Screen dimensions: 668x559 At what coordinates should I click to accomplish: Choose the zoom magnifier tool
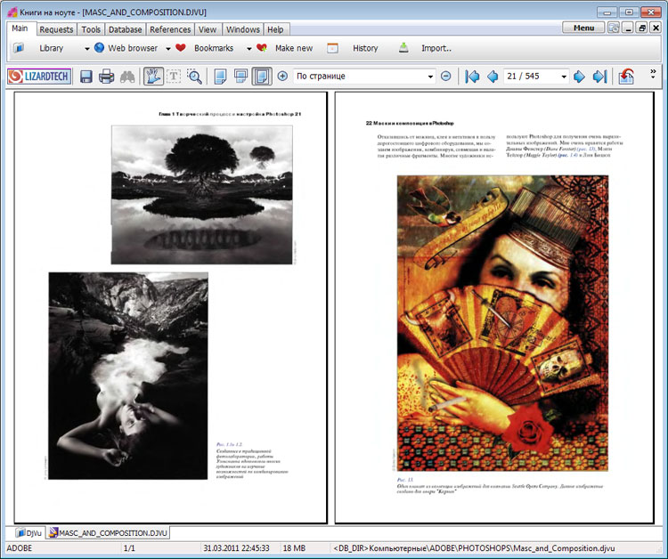[x=194, y=77]
